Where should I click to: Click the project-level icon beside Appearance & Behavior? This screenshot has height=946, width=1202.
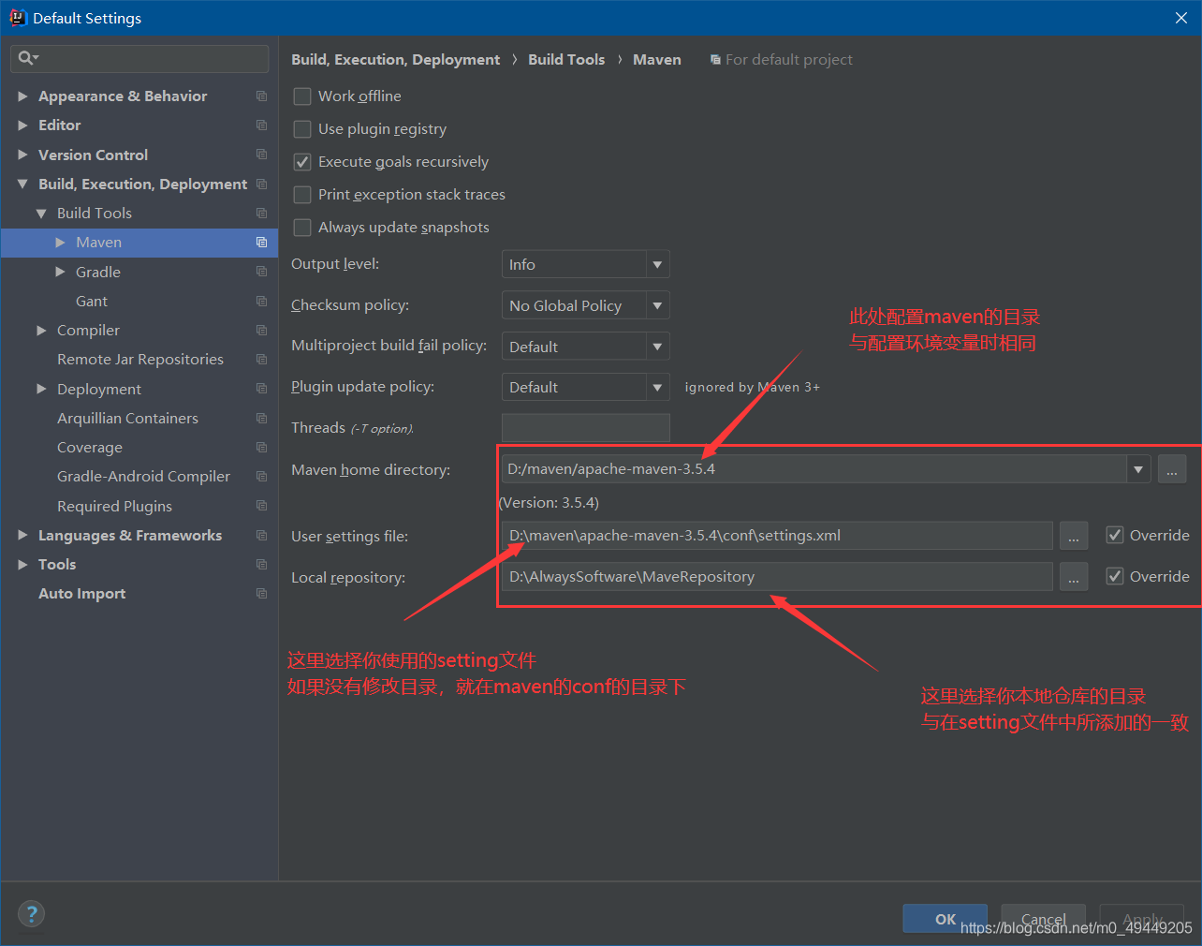261,96
